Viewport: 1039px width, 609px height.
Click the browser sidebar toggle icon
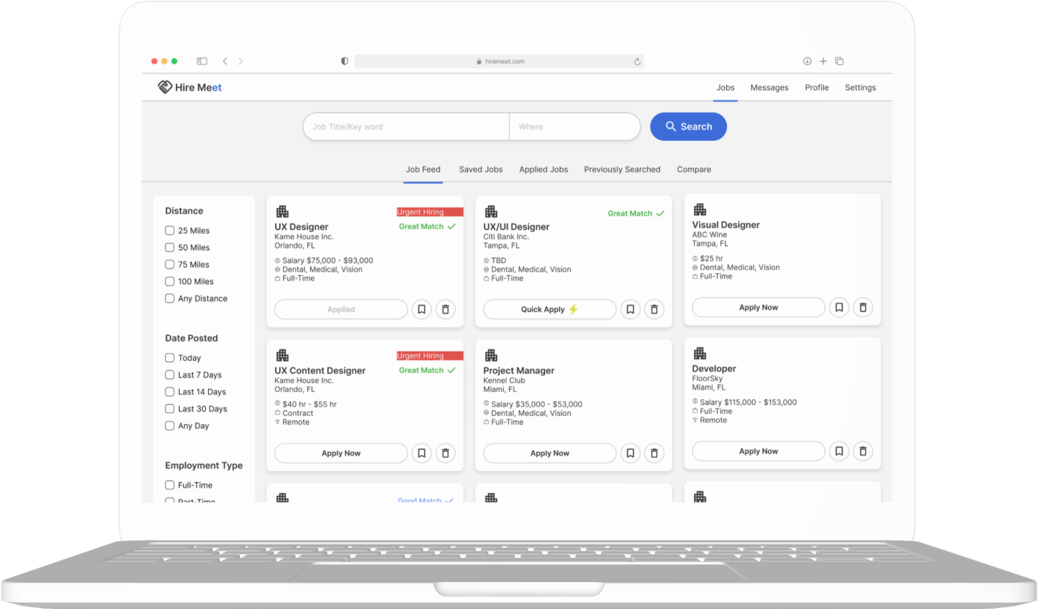click(x=202, y=61)
